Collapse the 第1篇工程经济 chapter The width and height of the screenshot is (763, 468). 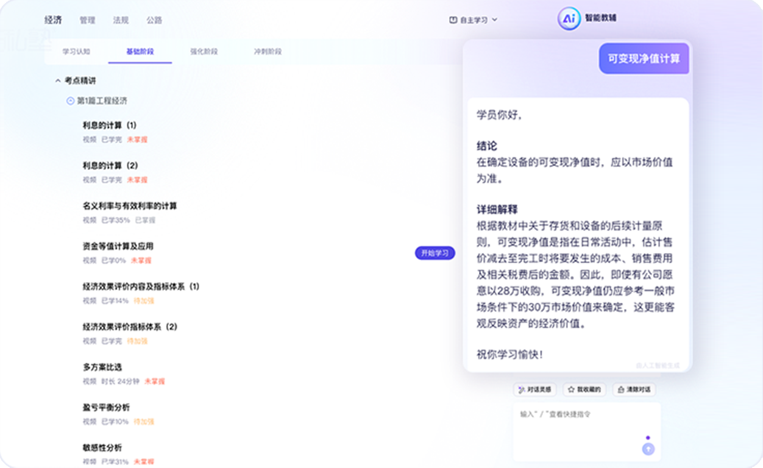pyautogui.click(x=70, y=101)
